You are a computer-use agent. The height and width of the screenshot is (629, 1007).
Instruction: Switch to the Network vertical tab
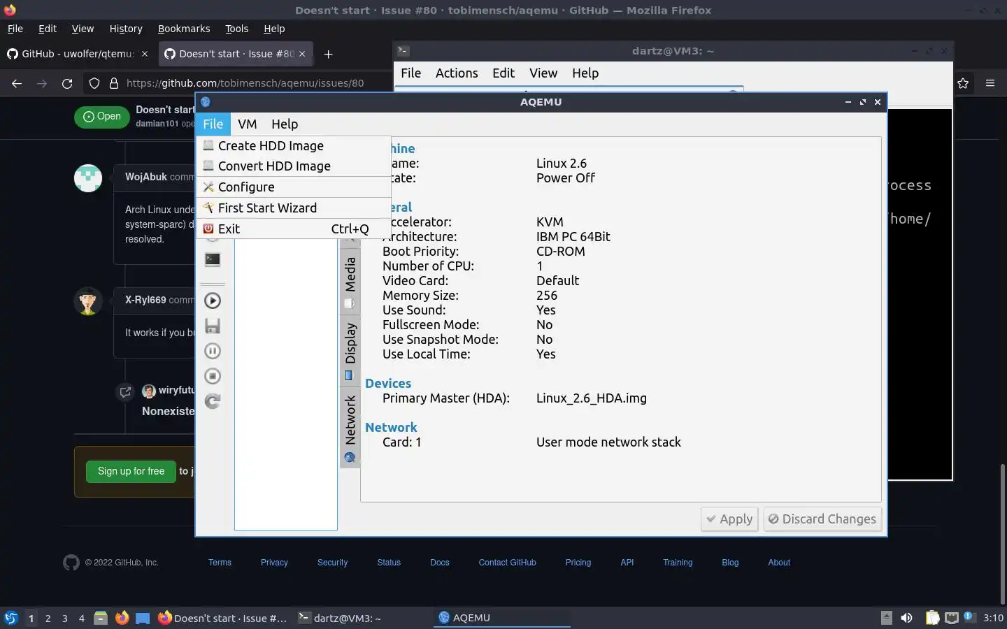tap(350, 427)
